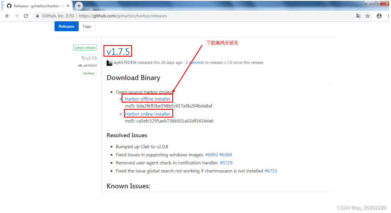Download the Harbor online installer
The height and width of the screenshot is (213, 391).
[148, 114]
